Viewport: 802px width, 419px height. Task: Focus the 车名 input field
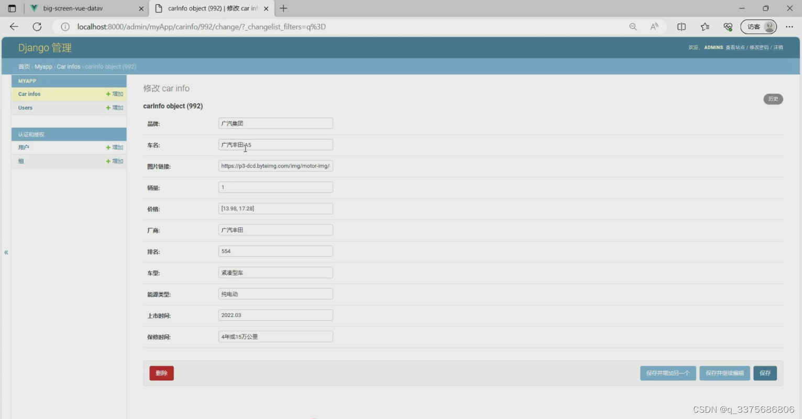(x=276, y=145)
